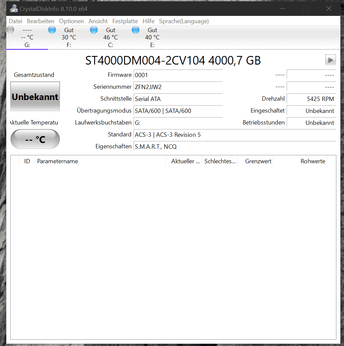Switch to drive E: showing 40 °C
The image size is (344, 346).
152,37
